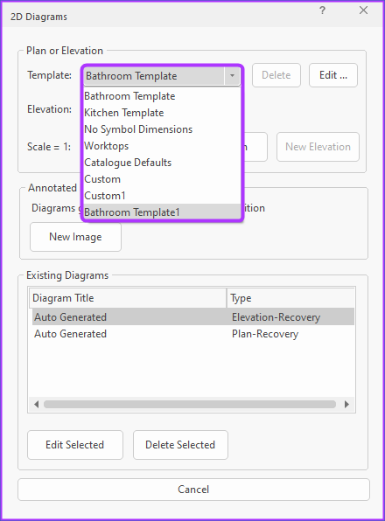Select the Plan-Recovery Auto Generated row
Screen dimensions: 385x521
193,334
